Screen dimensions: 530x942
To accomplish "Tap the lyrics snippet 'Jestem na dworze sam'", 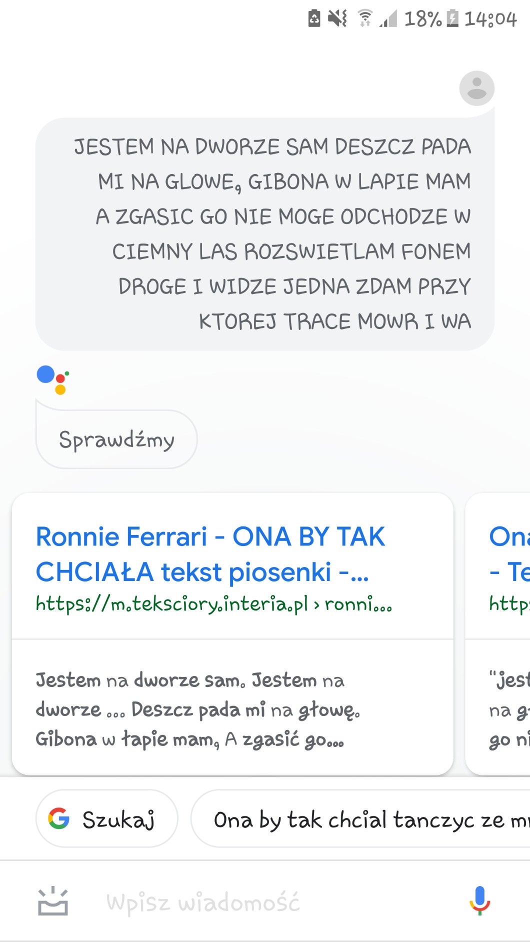I will pyautogui.click(x=197, y=709).
